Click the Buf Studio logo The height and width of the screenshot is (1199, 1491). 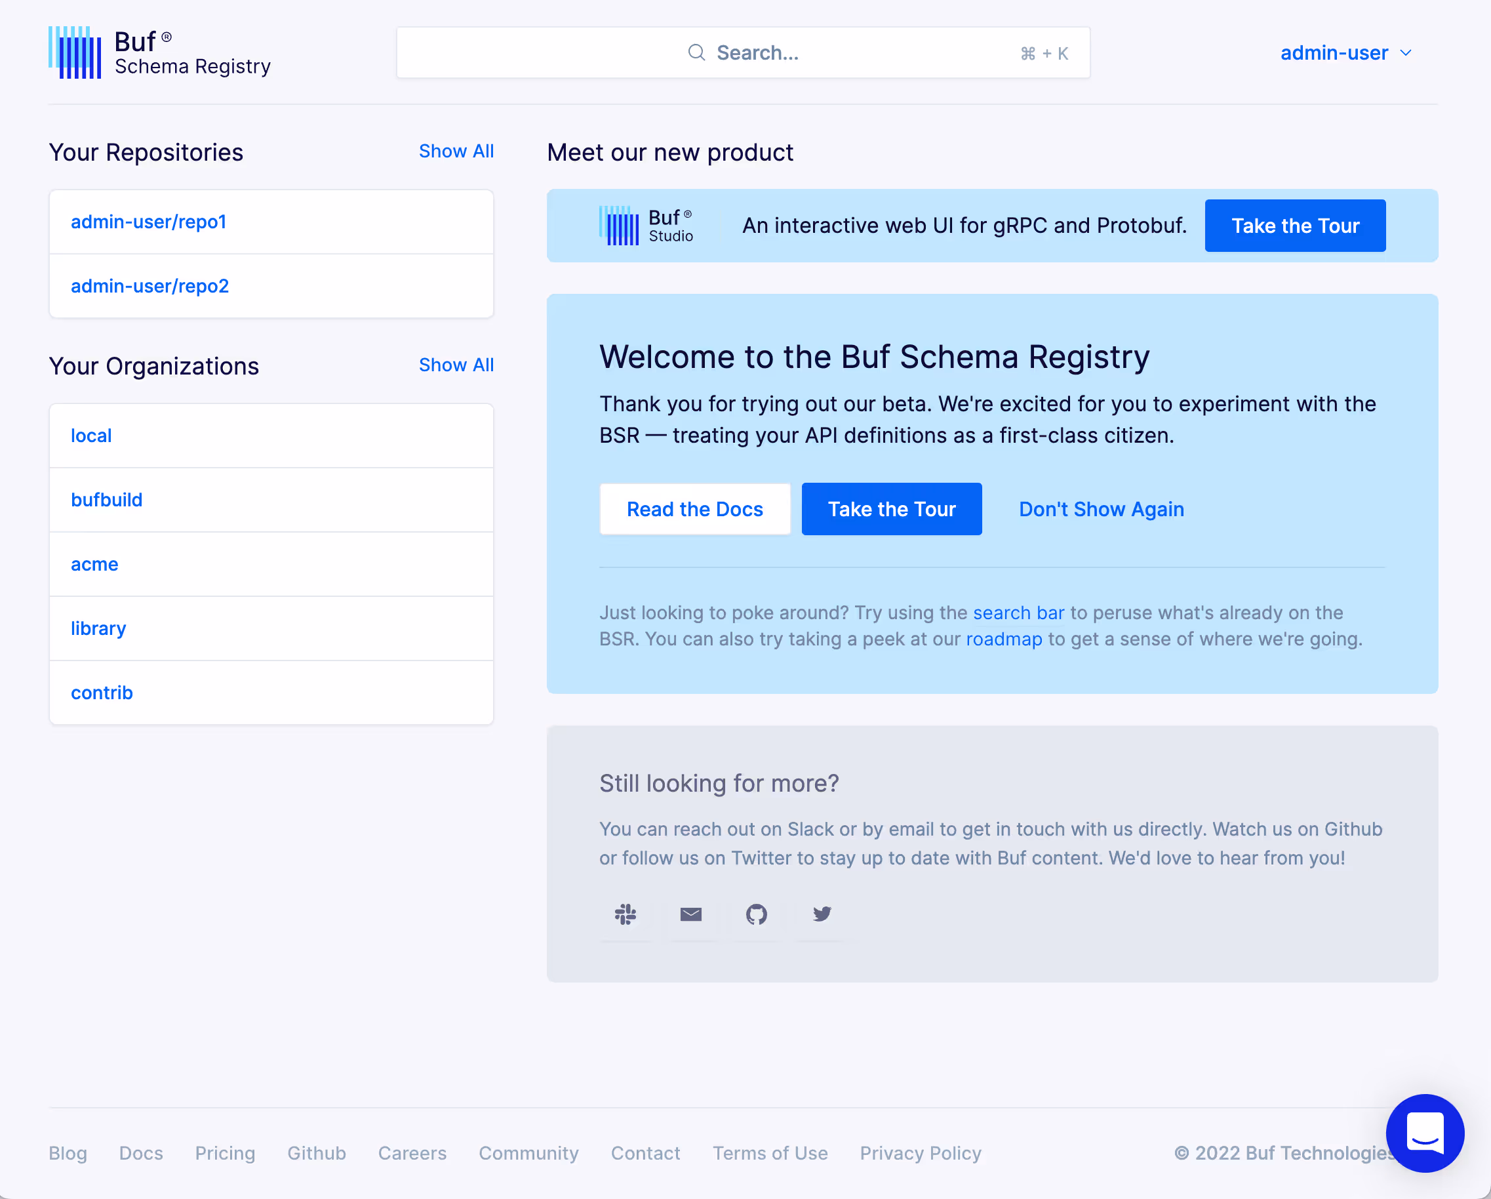646,225
